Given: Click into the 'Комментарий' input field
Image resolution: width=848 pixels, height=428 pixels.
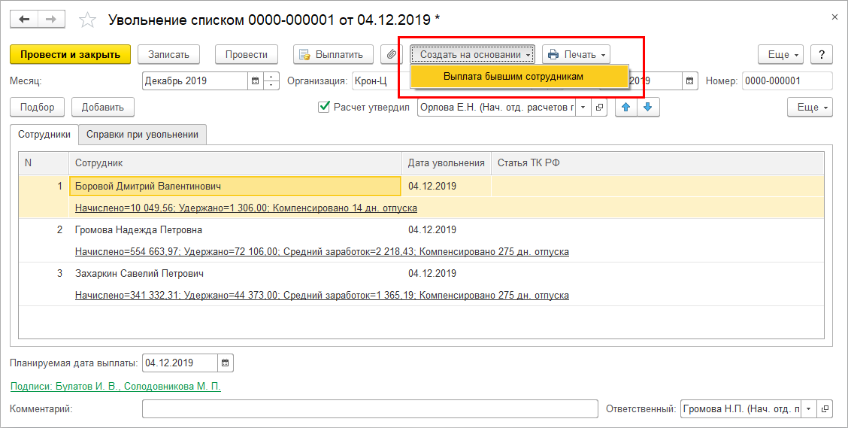Looking at the screenshot, I should (x=370, y=409).
